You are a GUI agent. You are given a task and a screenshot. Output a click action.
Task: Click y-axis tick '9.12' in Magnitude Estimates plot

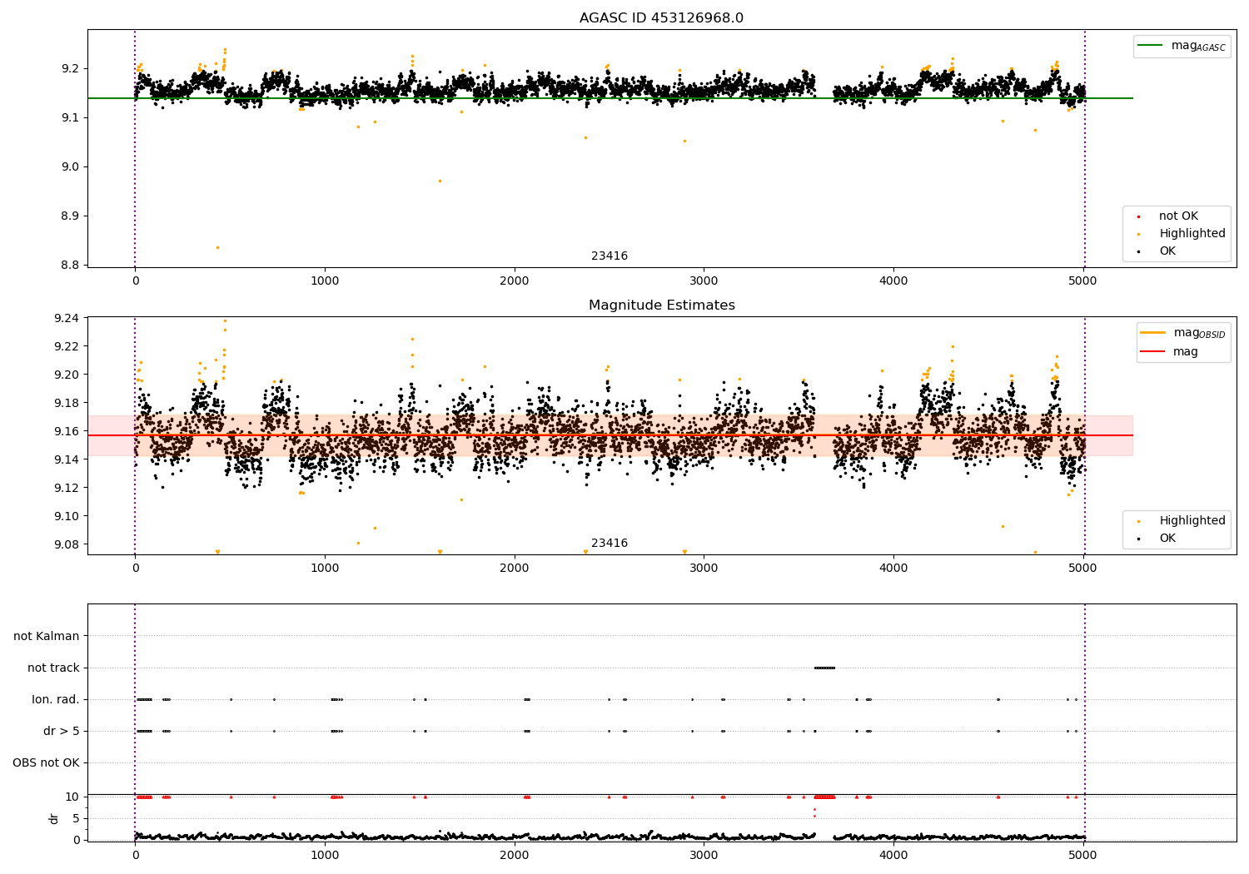[67, 488]
